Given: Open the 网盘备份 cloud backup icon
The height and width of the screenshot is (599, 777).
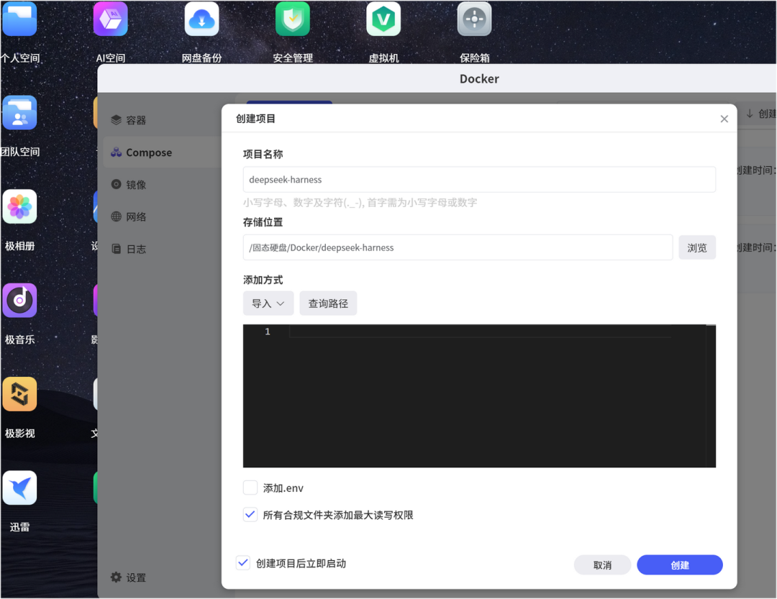Looking at the screenshot, I should [201, 20].
